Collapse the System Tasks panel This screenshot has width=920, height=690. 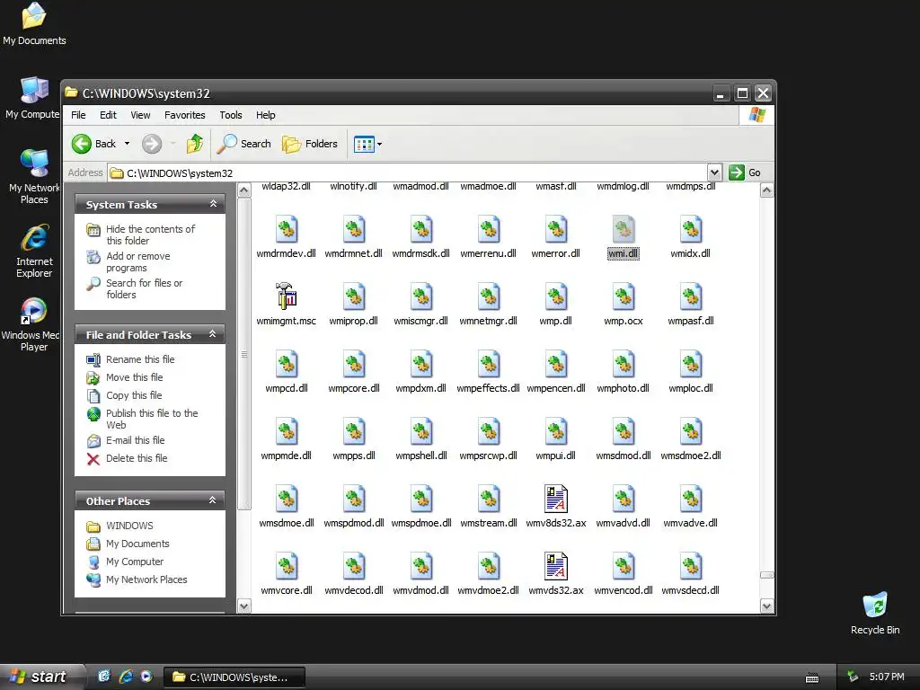213,204
